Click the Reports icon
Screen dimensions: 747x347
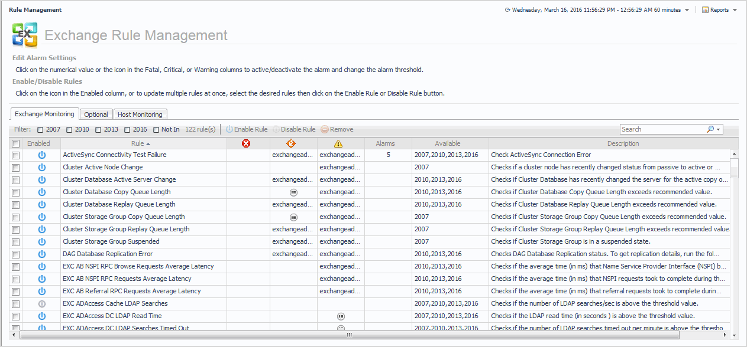(x=705, y=10)
